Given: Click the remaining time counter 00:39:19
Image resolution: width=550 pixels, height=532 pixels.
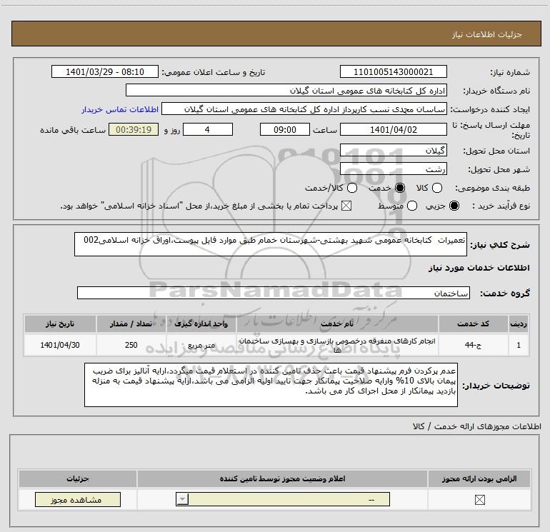Looking at the screenshot, I should coord(134,129).
